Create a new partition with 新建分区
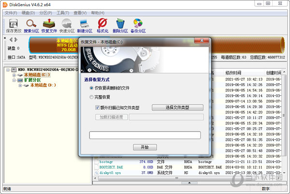This screenshot has width=290, height=194. coord(85,26)
